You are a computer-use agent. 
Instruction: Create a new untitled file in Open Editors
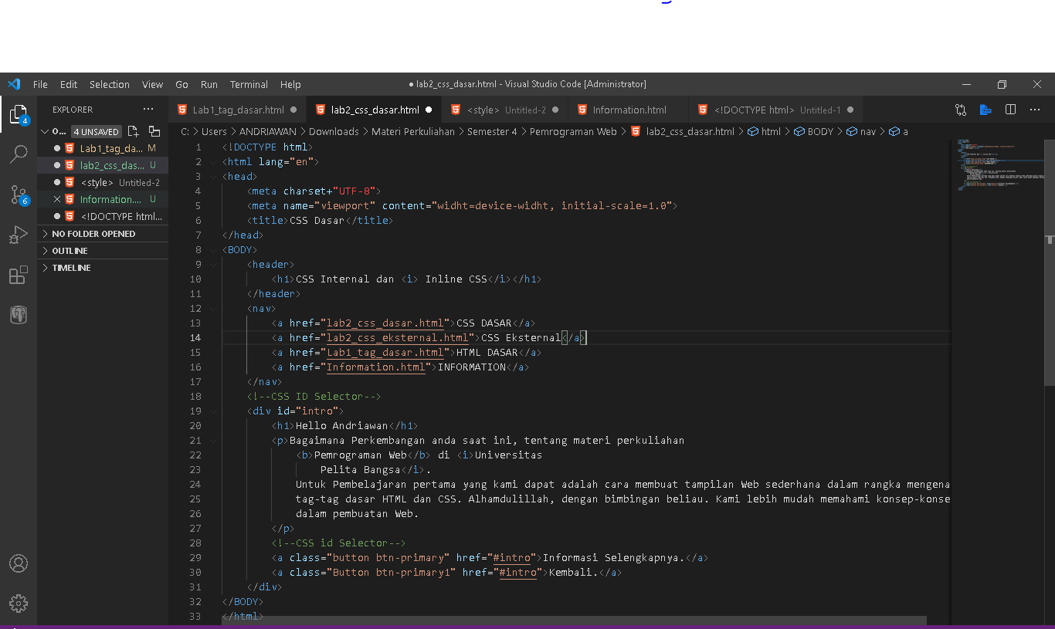[132, 132]
